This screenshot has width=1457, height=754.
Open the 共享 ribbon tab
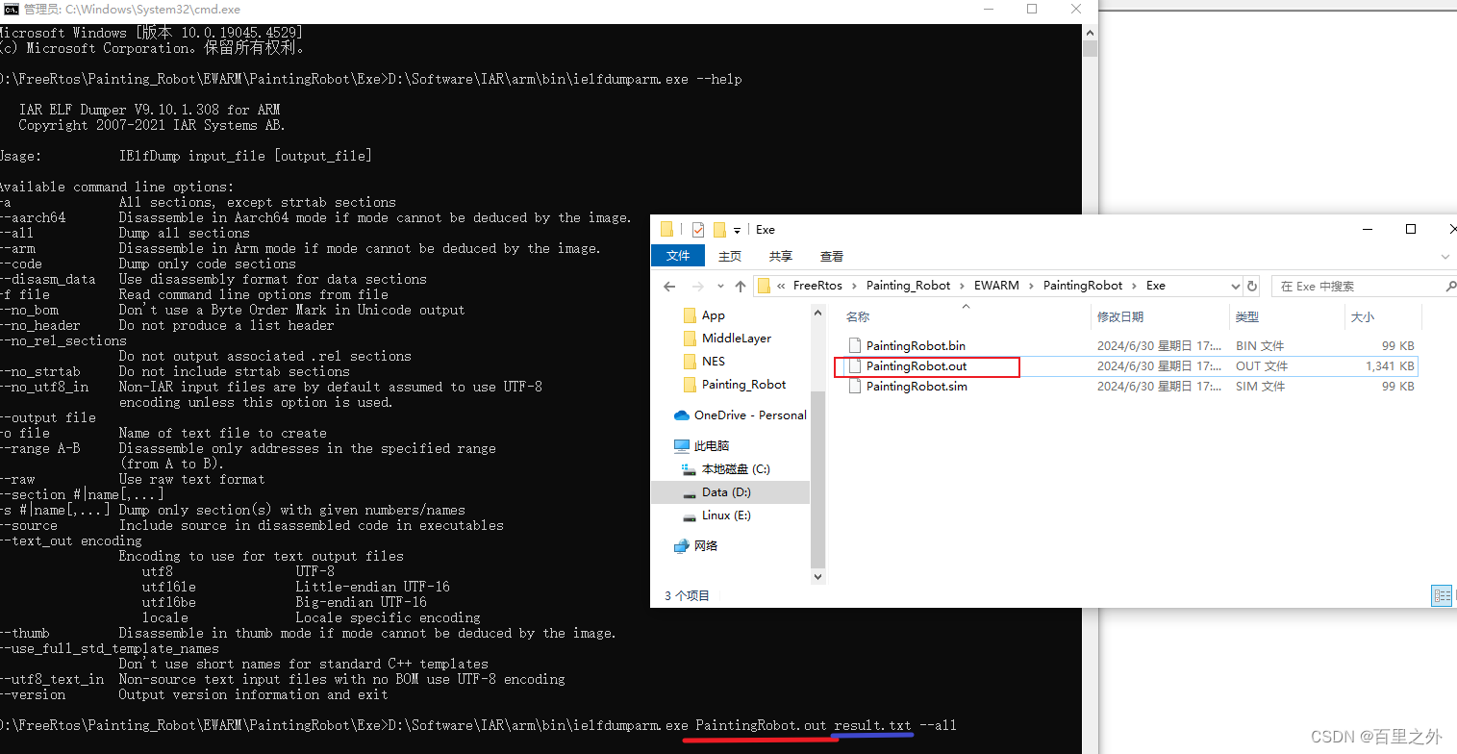coord(781,256)
